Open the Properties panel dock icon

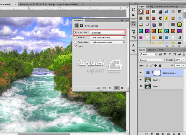[134, 23]
